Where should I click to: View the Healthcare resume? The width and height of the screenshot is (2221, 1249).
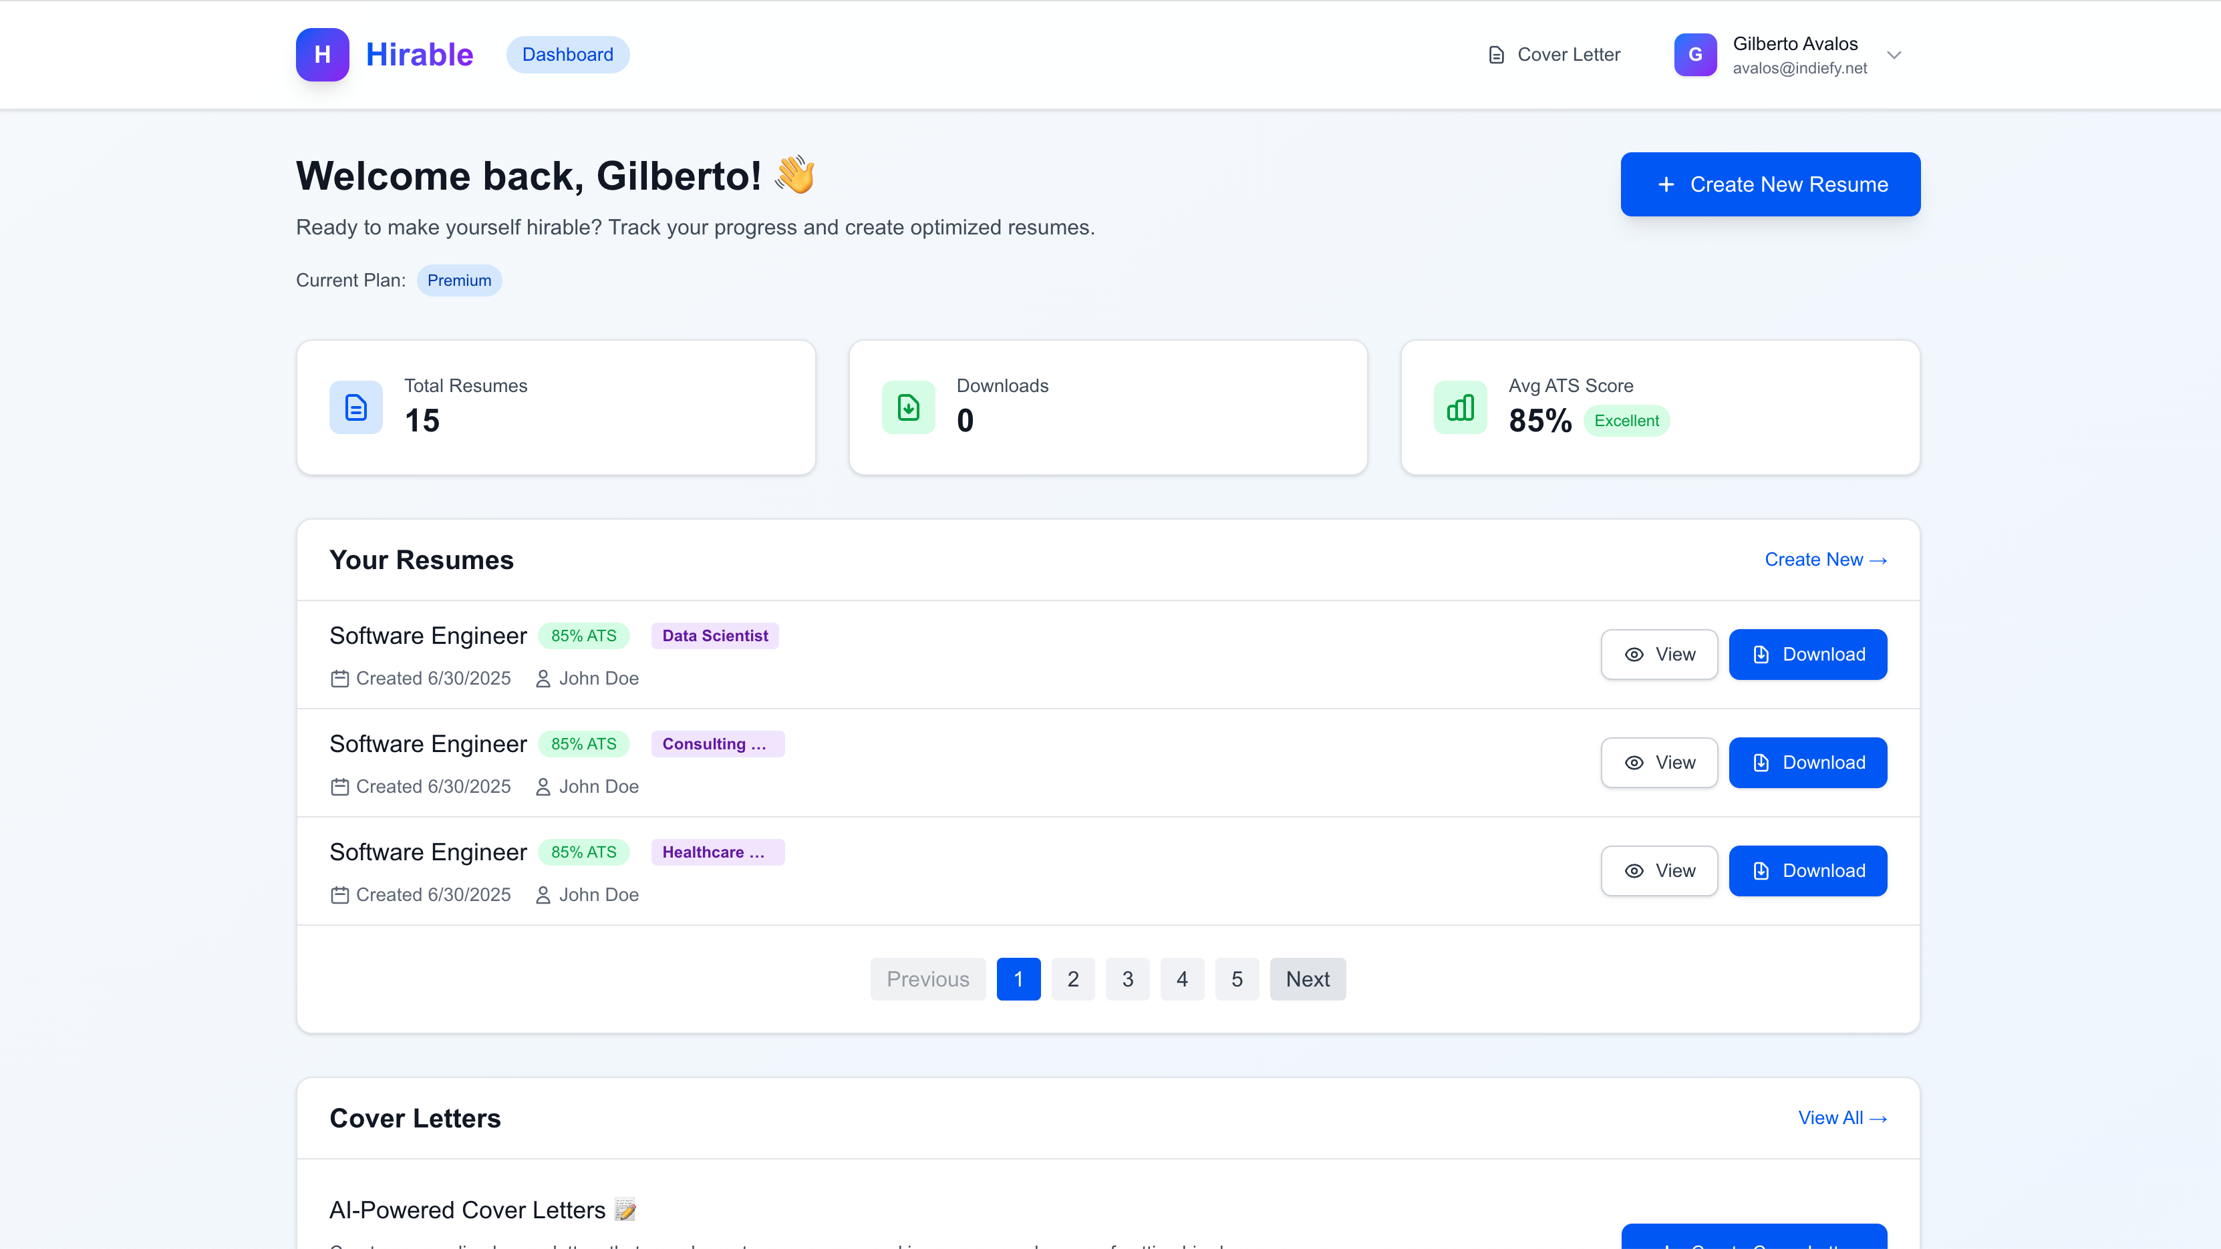point(1659,870)
